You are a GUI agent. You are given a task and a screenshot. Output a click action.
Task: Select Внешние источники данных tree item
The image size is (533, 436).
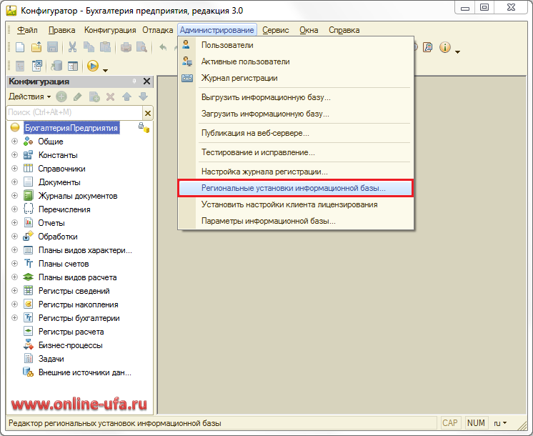[84, 372]
